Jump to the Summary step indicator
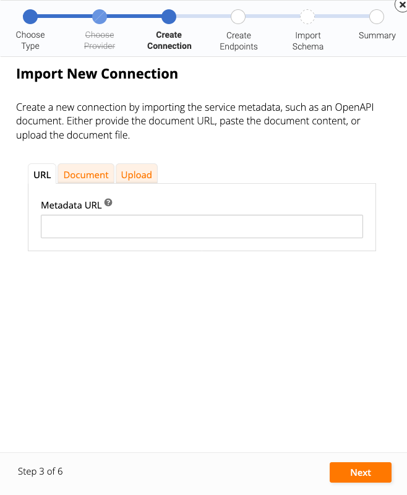 click(377, 17)
